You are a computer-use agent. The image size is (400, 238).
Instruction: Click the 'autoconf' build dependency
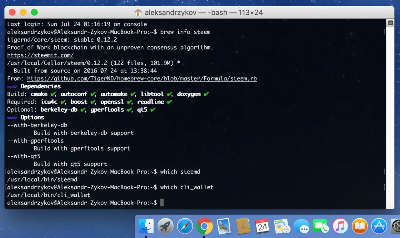point(74,94)
